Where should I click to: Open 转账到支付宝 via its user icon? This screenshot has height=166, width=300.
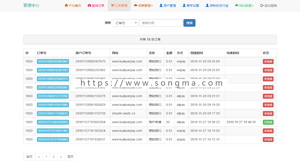pos(207,5)
